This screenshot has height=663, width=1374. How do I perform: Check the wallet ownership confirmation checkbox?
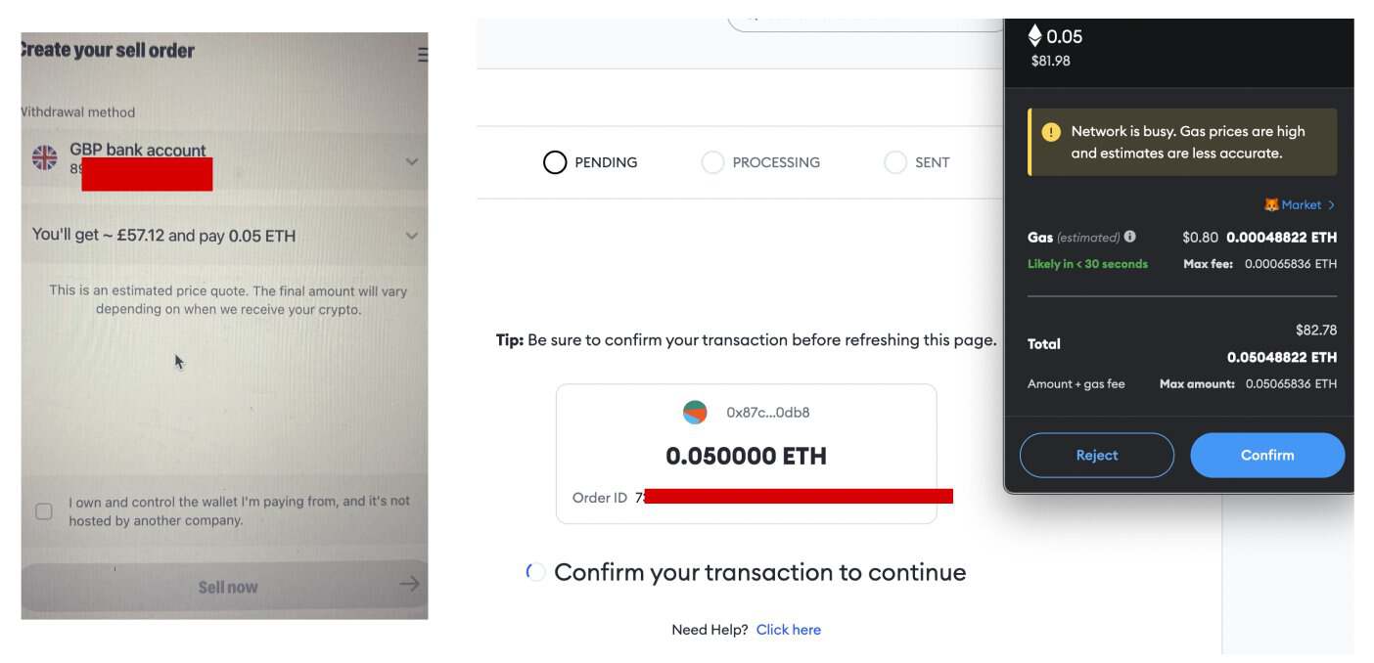click(41, 509)
